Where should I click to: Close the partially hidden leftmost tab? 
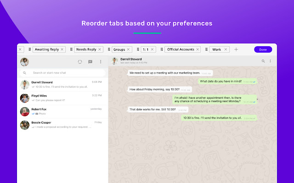click(20, 49)
